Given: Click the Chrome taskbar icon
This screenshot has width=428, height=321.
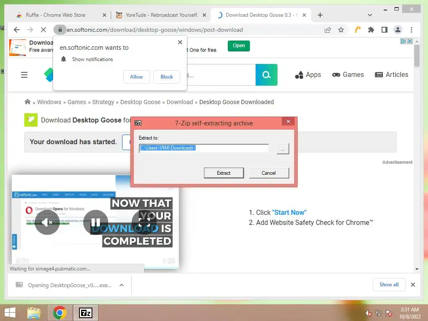Looking at the screenshot, I should pos(60,313).
